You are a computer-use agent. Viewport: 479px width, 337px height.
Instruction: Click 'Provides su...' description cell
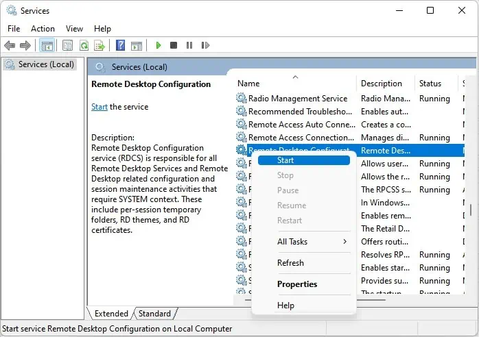tap(384, 281)
